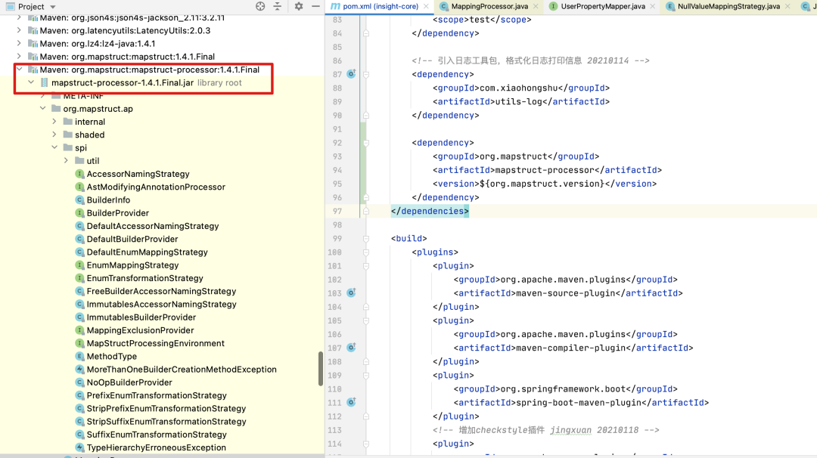This screenshot has height=458, width=817.
Task: Click the Select Opened File crosshair icon
Action: 259,6
